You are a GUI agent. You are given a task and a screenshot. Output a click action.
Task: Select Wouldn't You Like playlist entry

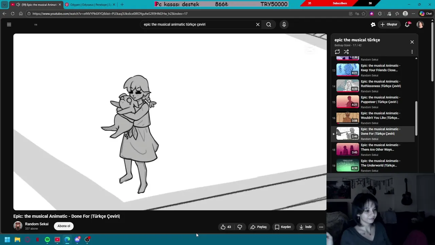373,118
